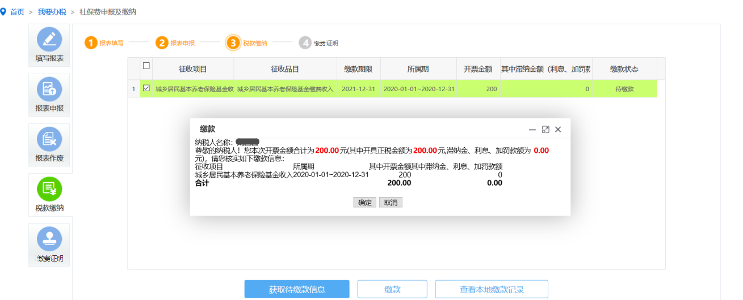This screenshot has height=300, width=743.
Task: Click the 缴款 button below the table
Action: (392, 289)
